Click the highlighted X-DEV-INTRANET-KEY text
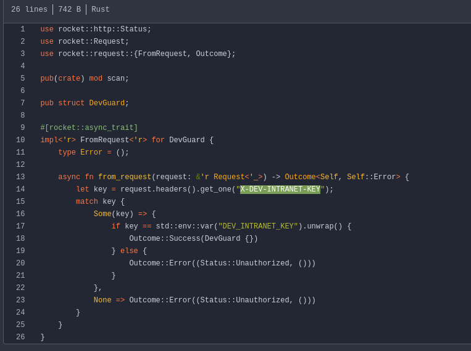The height and width of the screenshot is (351, 471). point(280,190)
